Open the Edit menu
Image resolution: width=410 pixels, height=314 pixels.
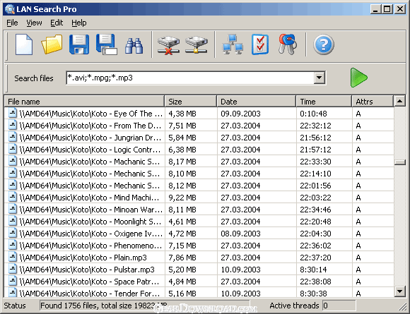(x=57, y=23)
